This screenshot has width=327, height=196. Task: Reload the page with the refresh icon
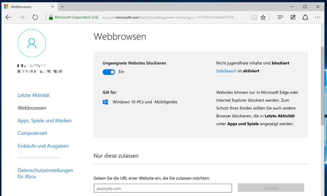point(35,17)
